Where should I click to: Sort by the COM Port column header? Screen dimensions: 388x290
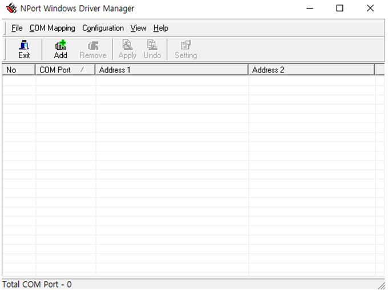(65, 70)
